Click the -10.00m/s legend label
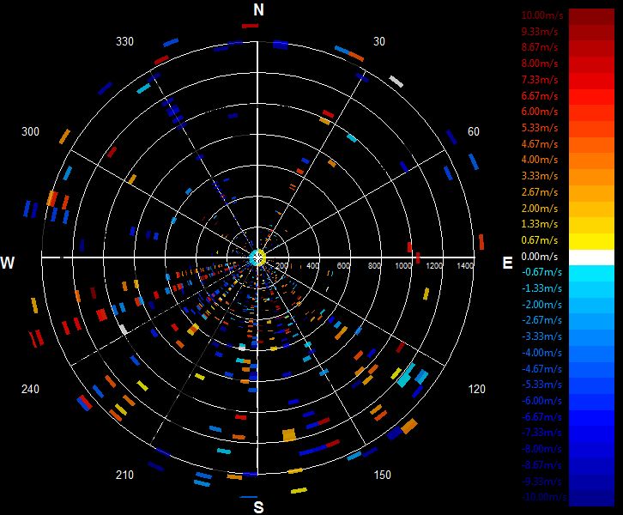Image resolution: width=623 pixels, height=515 pixels. coord(544,497)
